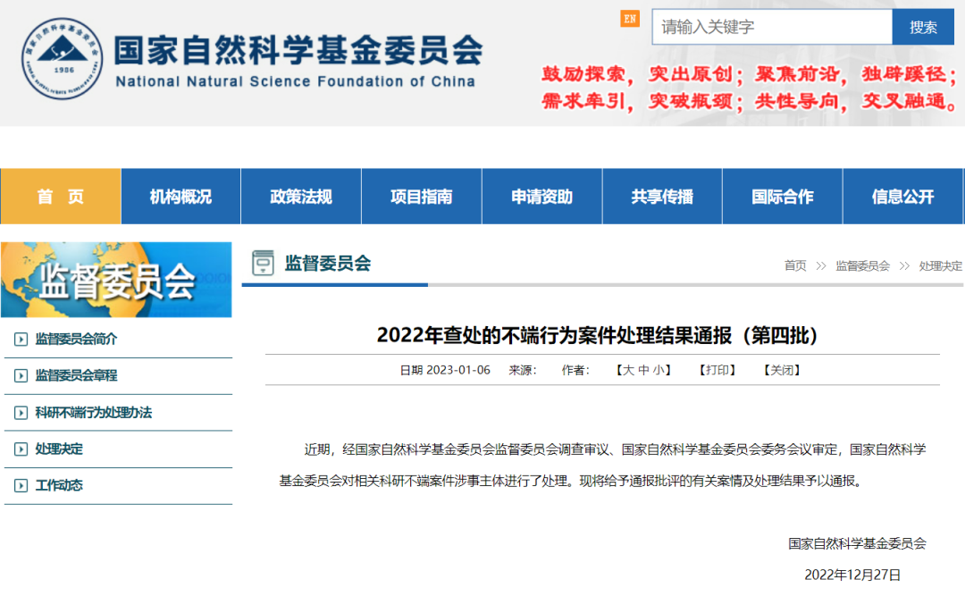The height and width of the screenshot is (613, 965).
Task: Click the arrow icon next to 监督委员会章程
Action: [20, 376]
